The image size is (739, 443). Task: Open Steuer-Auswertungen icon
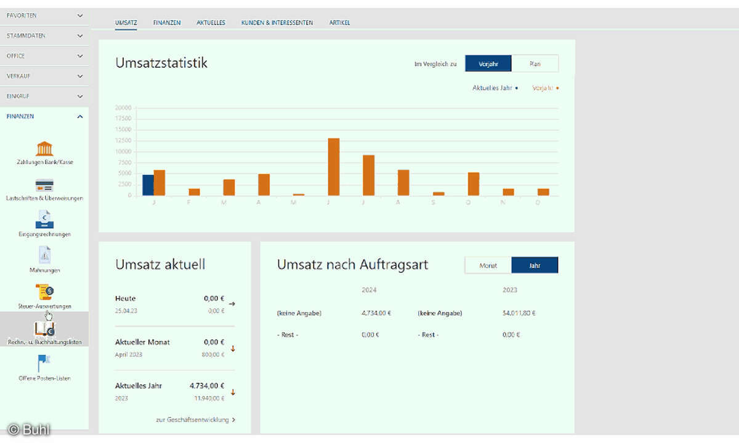[x=44, y=292]
